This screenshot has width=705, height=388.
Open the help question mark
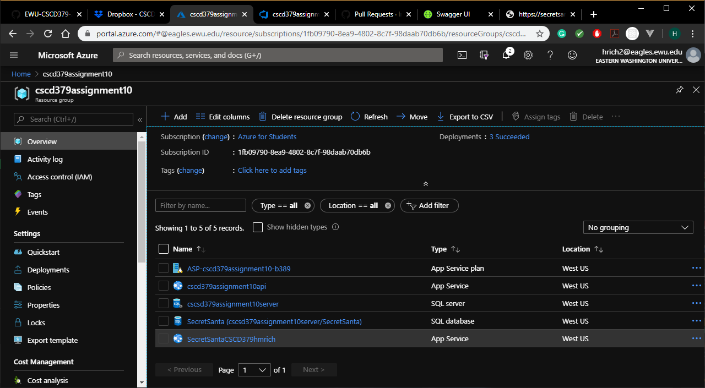click(x=550, y=55)
